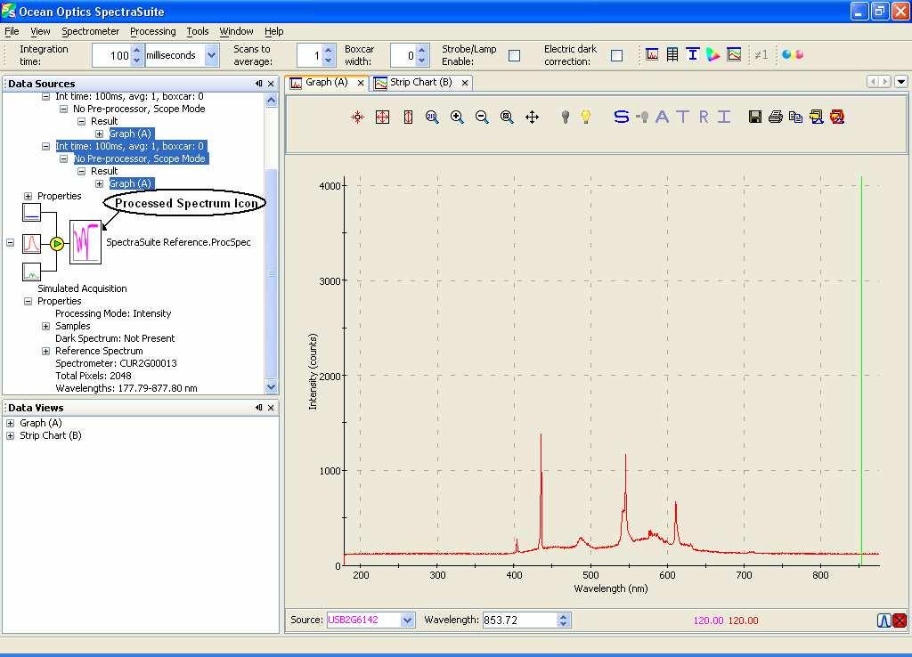Image resolution: width=912 pixels, height=657 pixels.
Task: Create a new strip chart from toolbar
Action: tap(734, 54)
